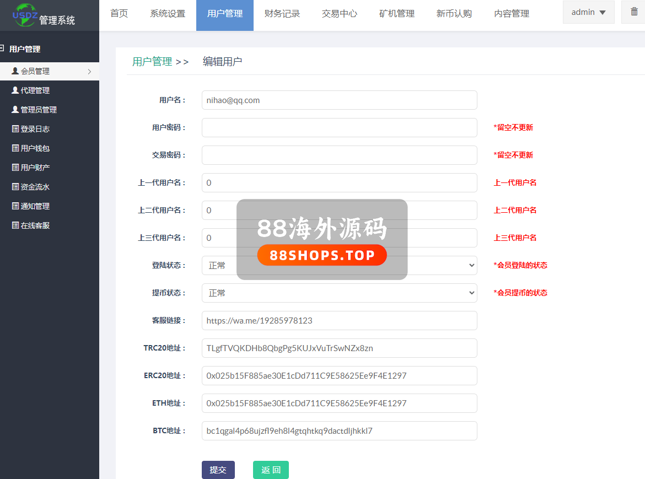
Task: Focus the 用户密码 input field
Action: click(339, 127)
